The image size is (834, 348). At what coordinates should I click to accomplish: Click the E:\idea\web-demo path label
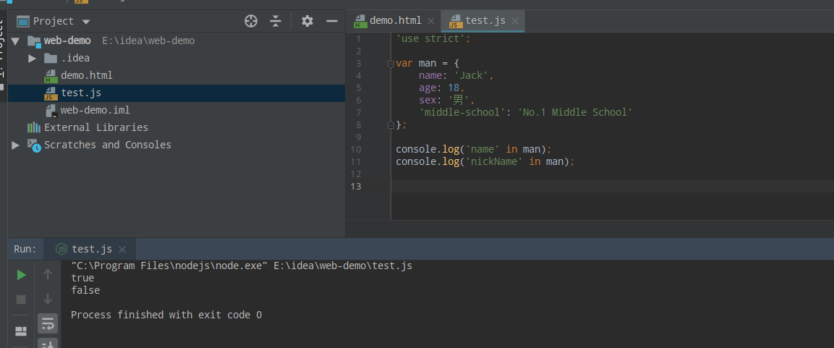[148, 41]
